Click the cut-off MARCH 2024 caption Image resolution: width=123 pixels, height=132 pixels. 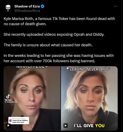click(32, 67)
